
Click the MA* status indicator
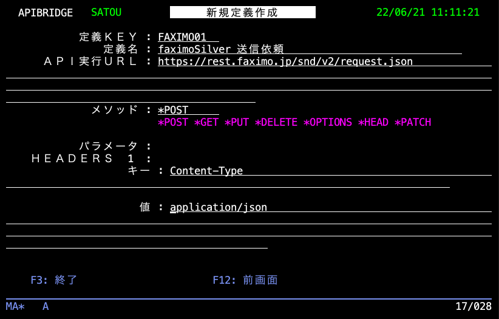(x=15, y=307)
